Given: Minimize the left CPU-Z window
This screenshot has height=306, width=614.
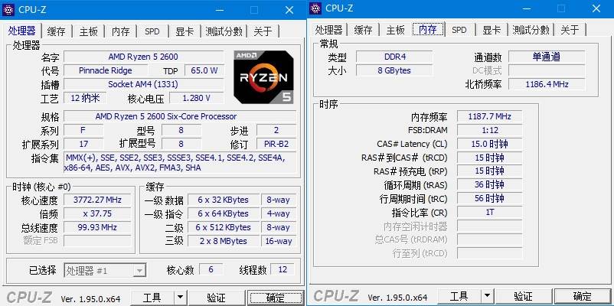Looking at the screenshot, I should [220, 10].
